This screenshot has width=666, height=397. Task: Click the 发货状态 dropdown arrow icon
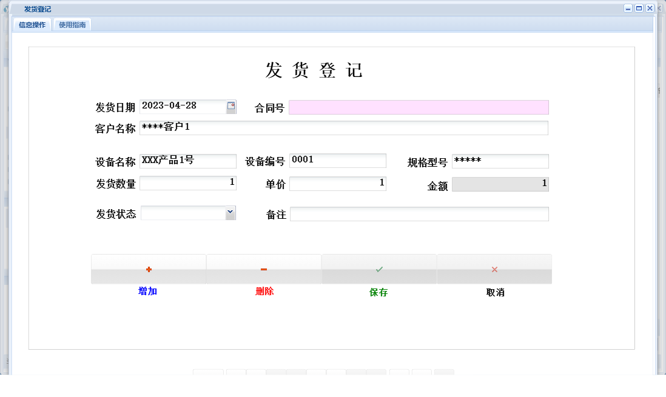tap(230, 213)
